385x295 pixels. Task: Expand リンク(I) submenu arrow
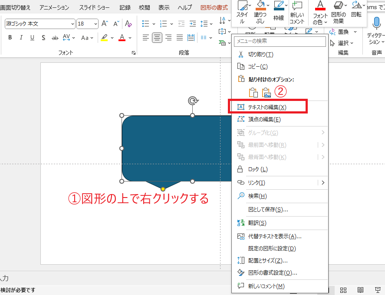coord(323,182)
